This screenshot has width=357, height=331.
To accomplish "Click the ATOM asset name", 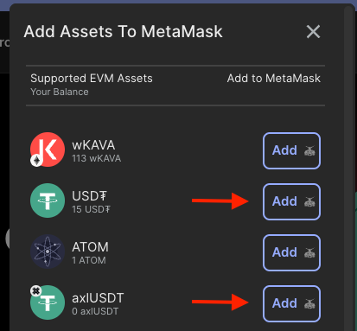I will 90,247.
